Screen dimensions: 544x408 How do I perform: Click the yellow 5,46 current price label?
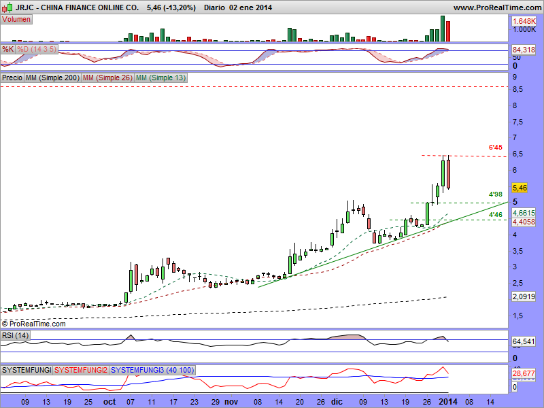(520, 188)
